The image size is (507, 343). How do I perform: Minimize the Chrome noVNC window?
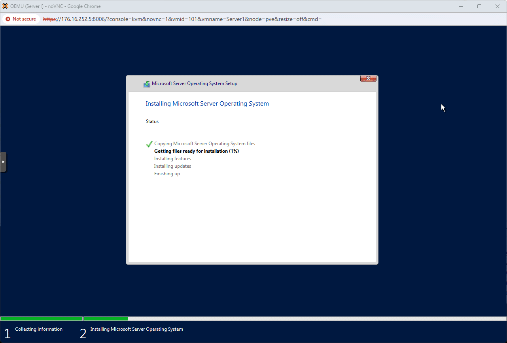click(461, 6)
